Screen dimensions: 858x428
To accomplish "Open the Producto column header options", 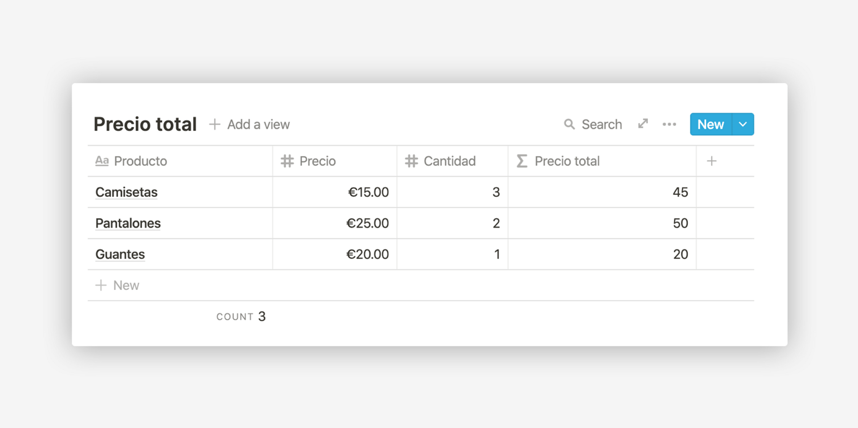I will tap(140, 161).
